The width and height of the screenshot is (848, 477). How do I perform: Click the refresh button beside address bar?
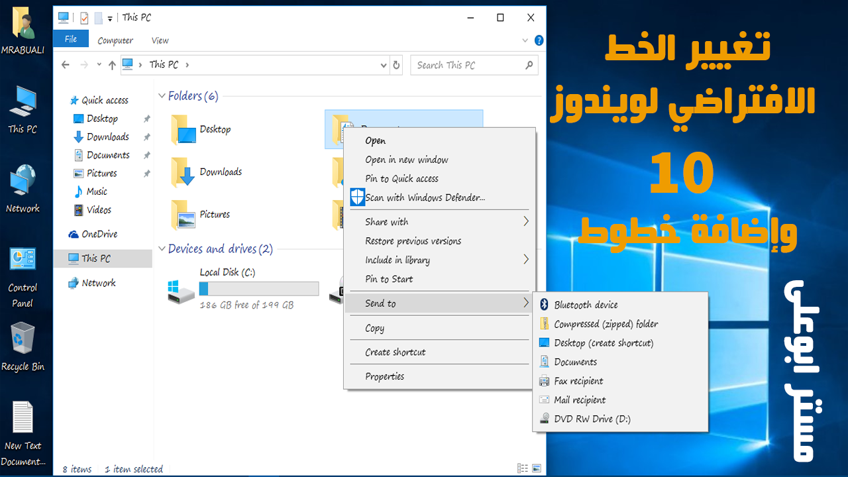[x=396, y=65]
